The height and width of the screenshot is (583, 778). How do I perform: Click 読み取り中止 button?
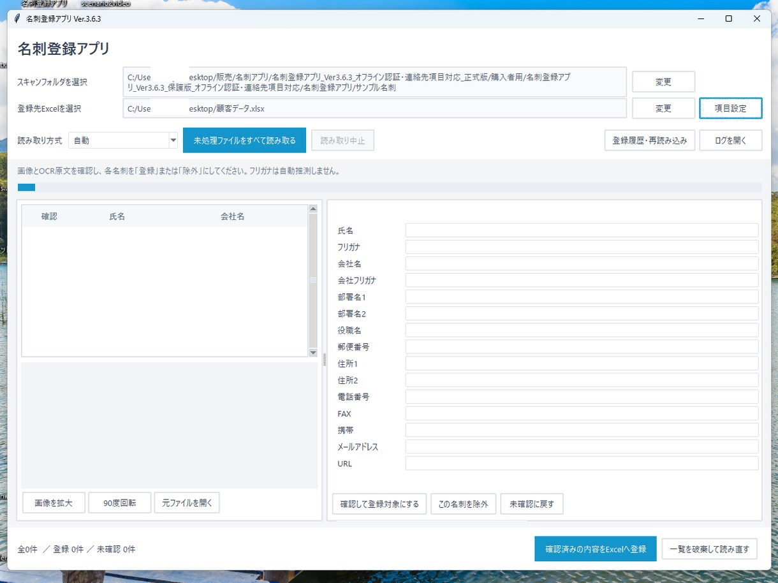342,140
